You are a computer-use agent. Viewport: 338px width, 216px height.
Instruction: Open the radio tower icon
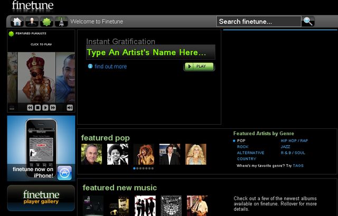coord(61,22)
